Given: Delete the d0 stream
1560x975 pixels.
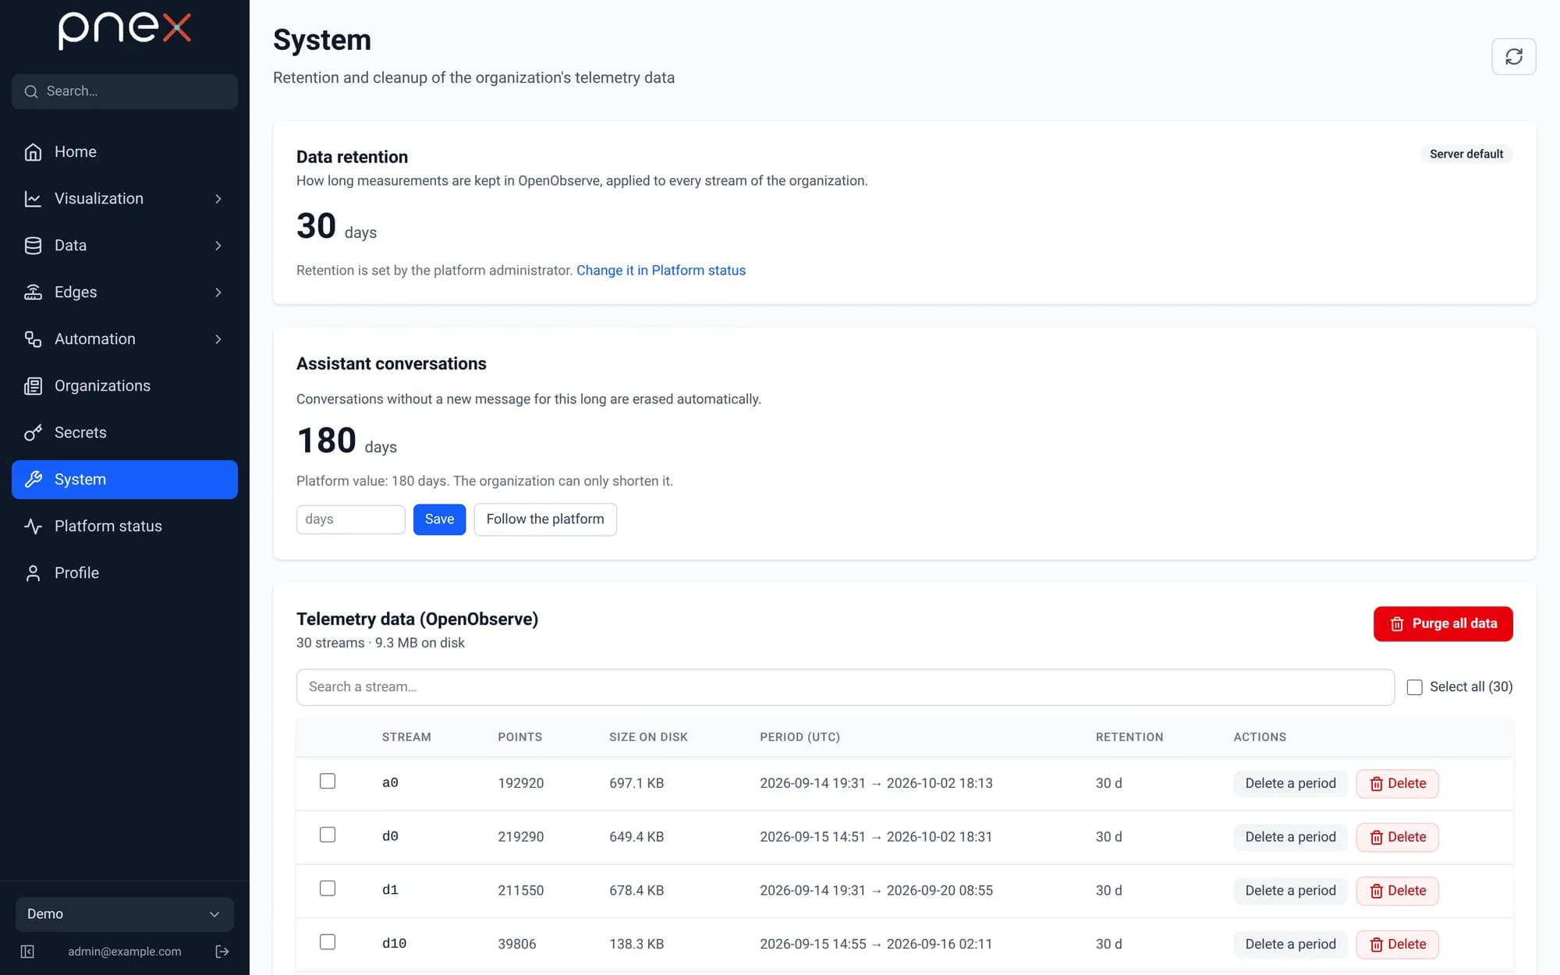Looking at the screenshot, I should pos(1397,837).
